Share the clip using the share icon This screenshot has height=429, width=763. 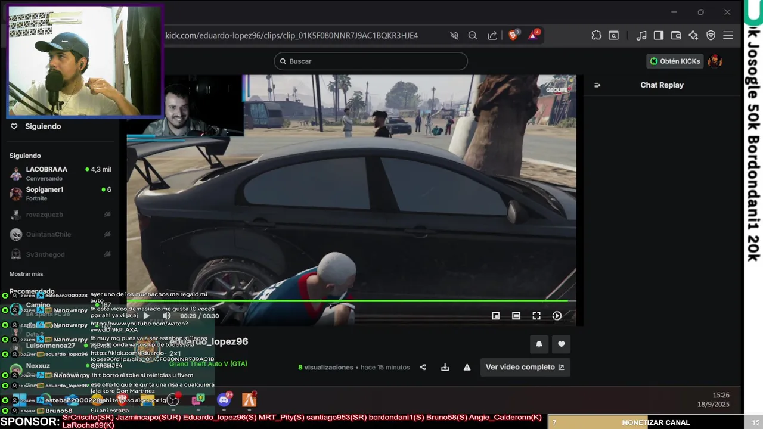coord(423,367)
